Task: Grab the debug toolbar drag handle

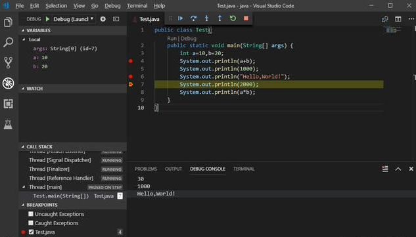Action: coord(171,18)
